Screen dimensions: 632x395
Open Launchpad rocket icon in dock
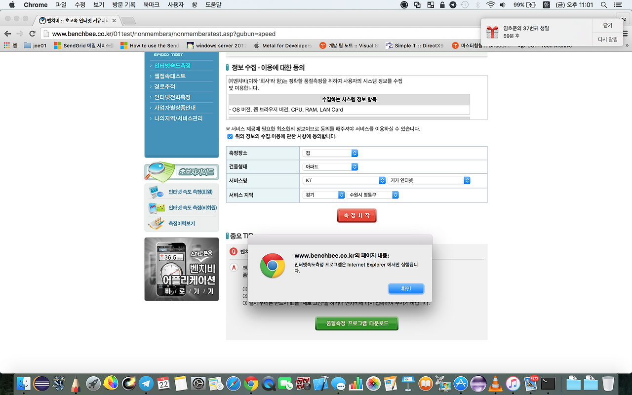(x=93, y=383)
